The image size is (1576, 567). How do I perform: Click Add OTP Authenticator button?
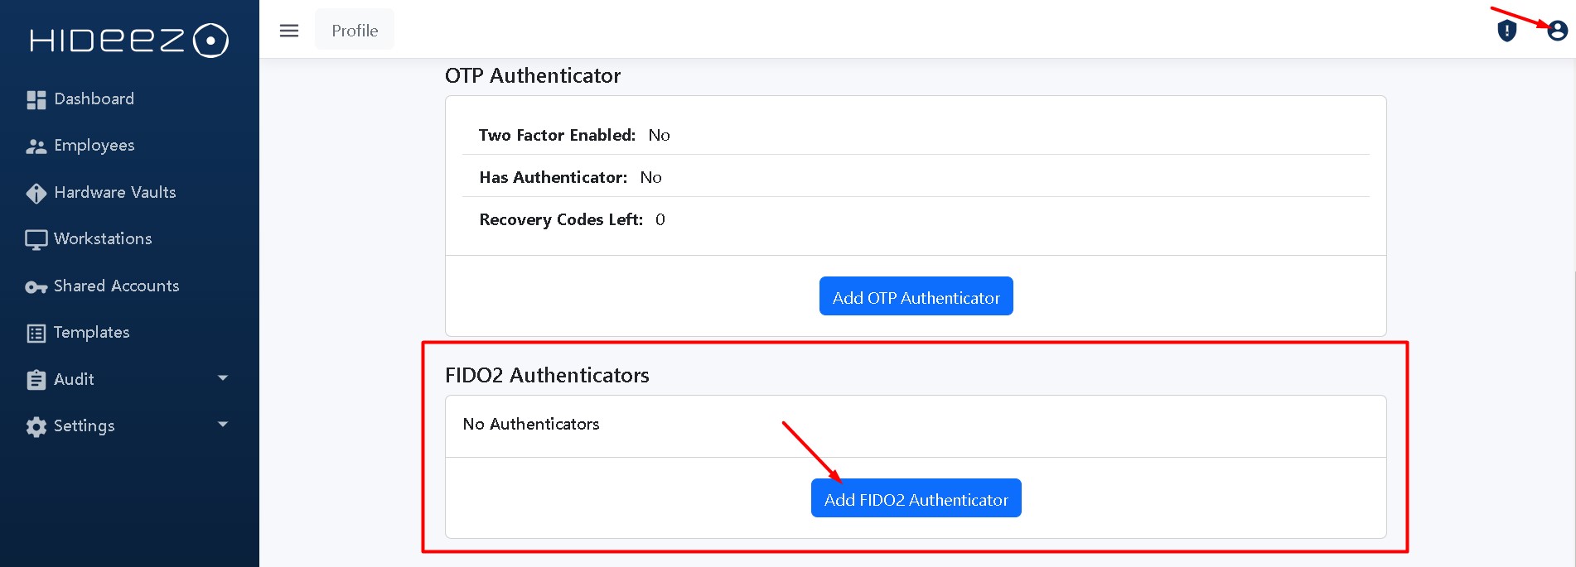[x=916, y=296]
